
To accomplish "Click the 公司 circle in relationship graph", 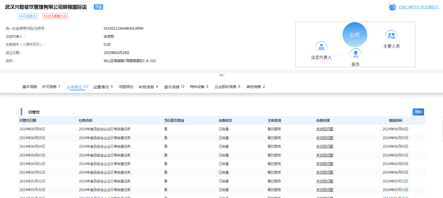I will point(354,35).
